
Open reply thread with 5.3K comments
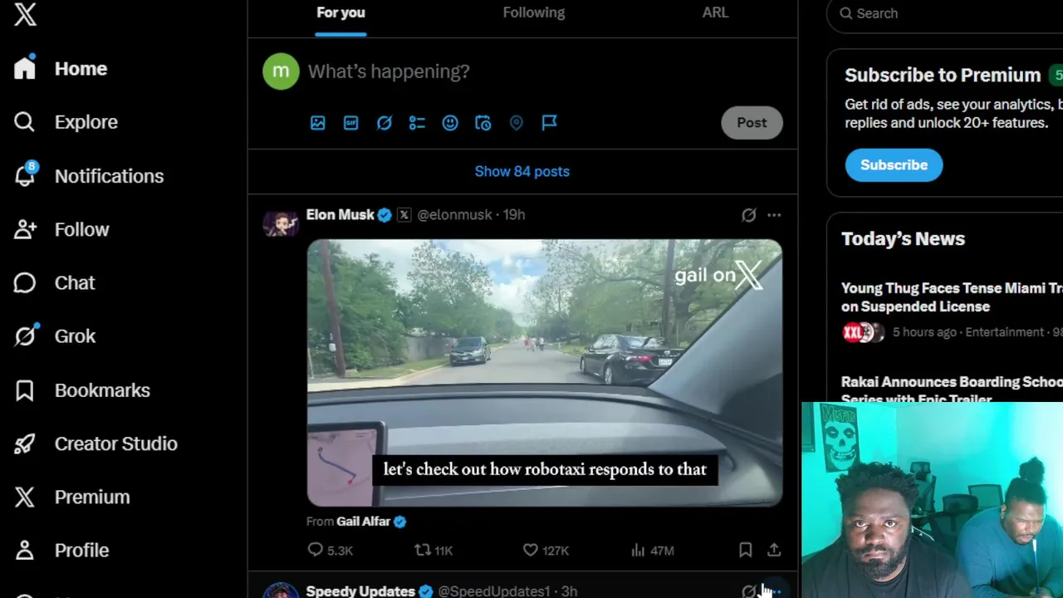(330, 550)
